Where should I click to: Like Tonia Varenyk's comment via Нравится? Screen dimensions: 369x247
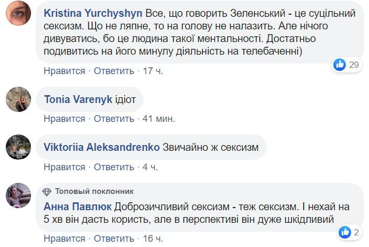(64, 119)
